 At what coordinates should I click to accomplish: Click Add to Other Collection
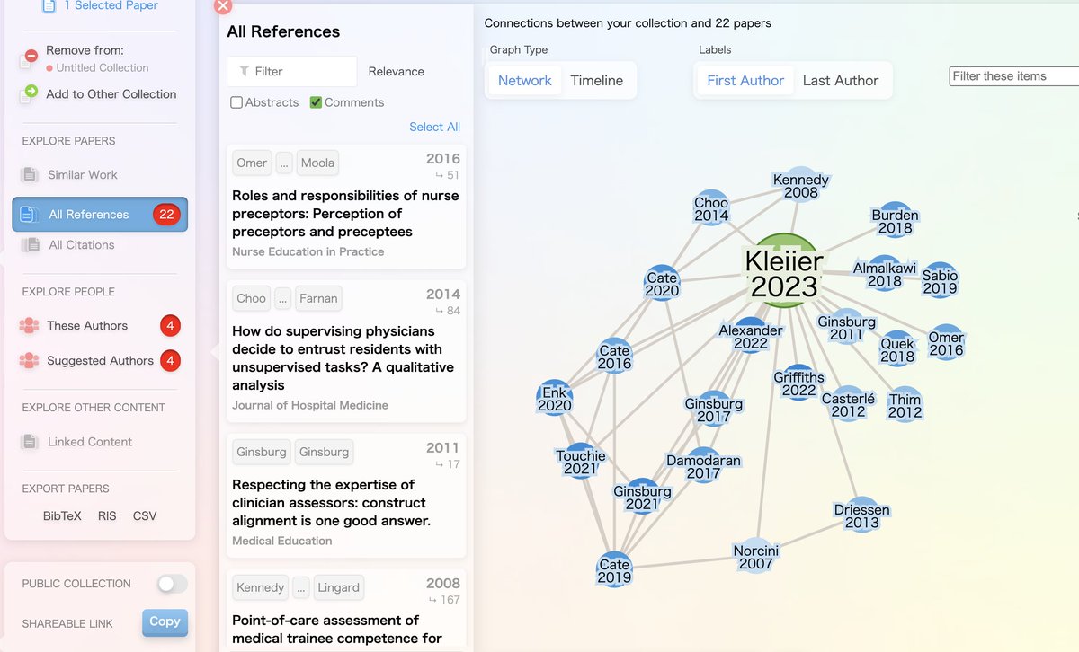tap(111, 93)
